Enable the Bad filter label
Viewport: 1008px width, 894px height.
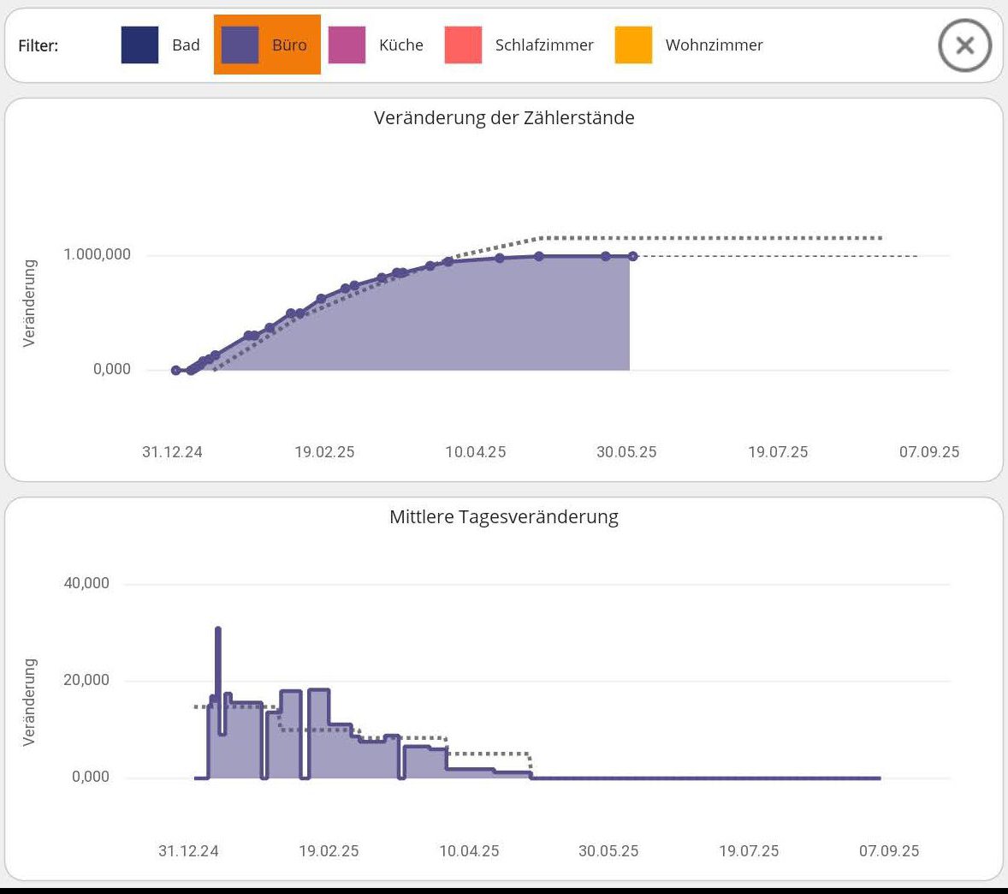[186, 45]
